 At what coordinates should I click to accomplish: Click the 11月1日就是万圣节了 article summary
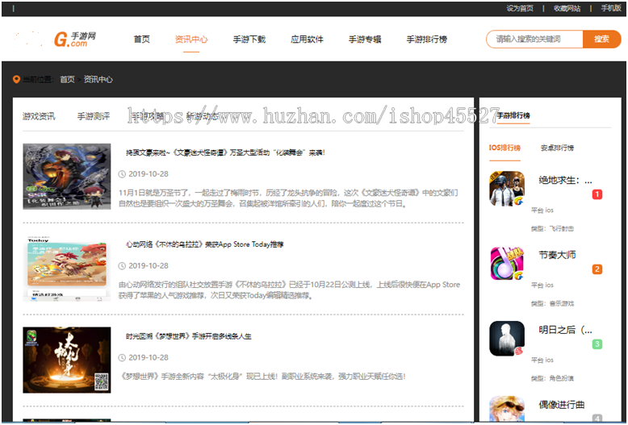[x=288, y=198]
